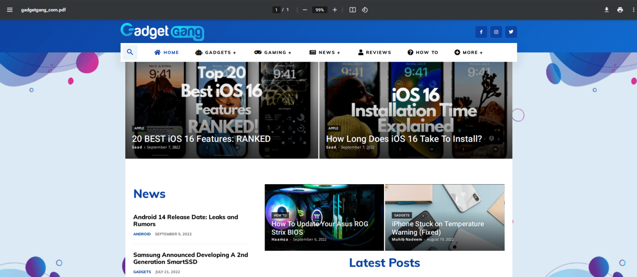Open the Reviews menu item

[x=374, y=53]
